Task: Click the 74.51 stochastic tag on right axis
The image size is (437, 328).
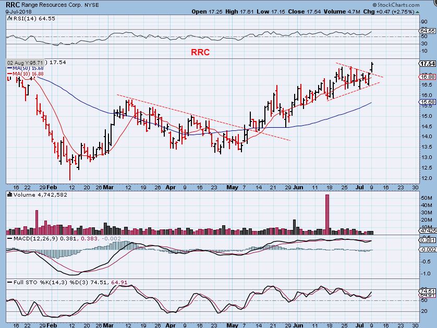Action: (427, 291)
